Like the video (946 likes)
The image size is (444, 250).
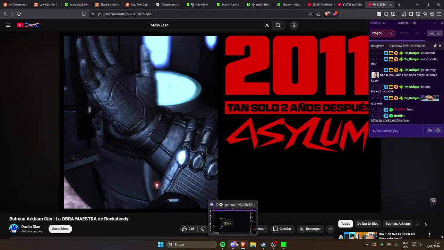click(x=188, y=229)
